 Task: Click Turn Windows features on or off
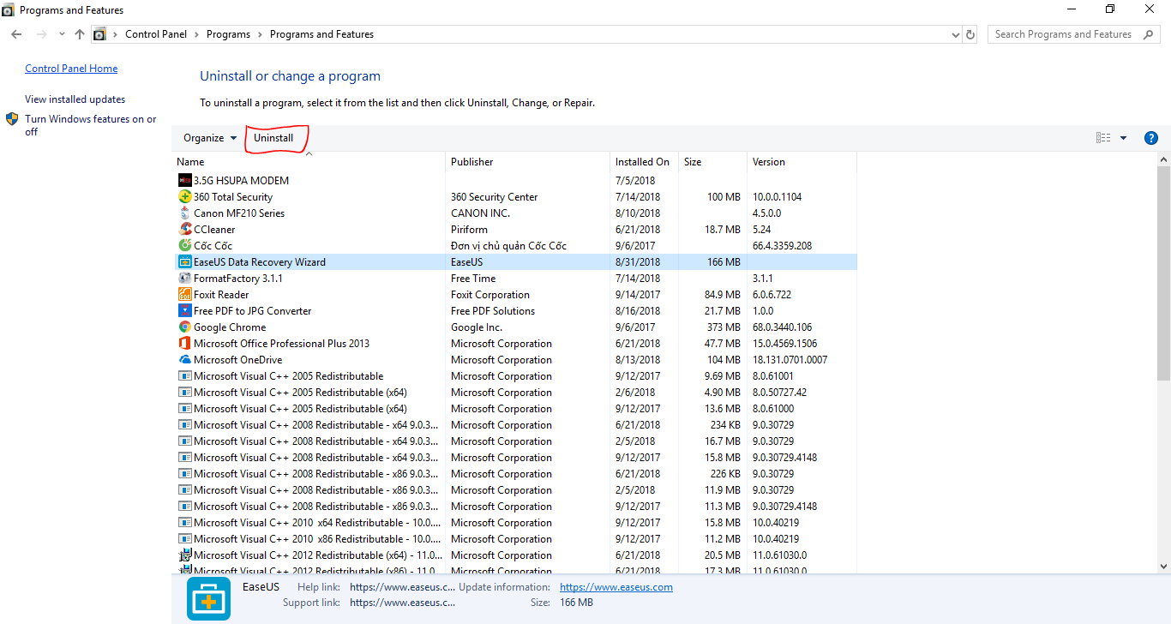(x=91, y=125)
